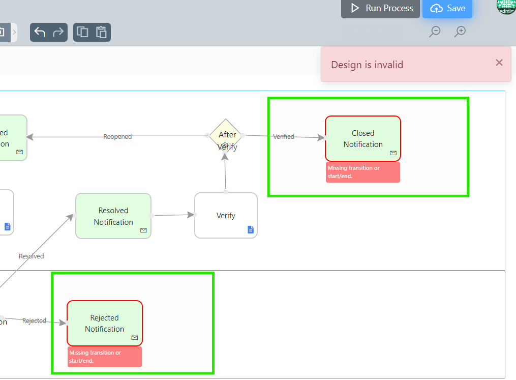Click the email icon on Closed Notification
The height and width of the screenshot is (380, 516).
pyautogui.click(x=393, y=153)
